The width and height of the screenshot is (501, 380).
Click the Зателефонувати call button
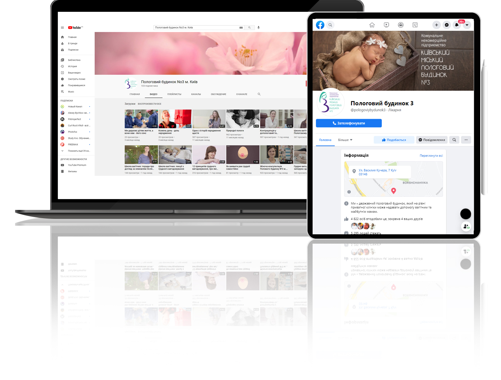click(349, 123)
